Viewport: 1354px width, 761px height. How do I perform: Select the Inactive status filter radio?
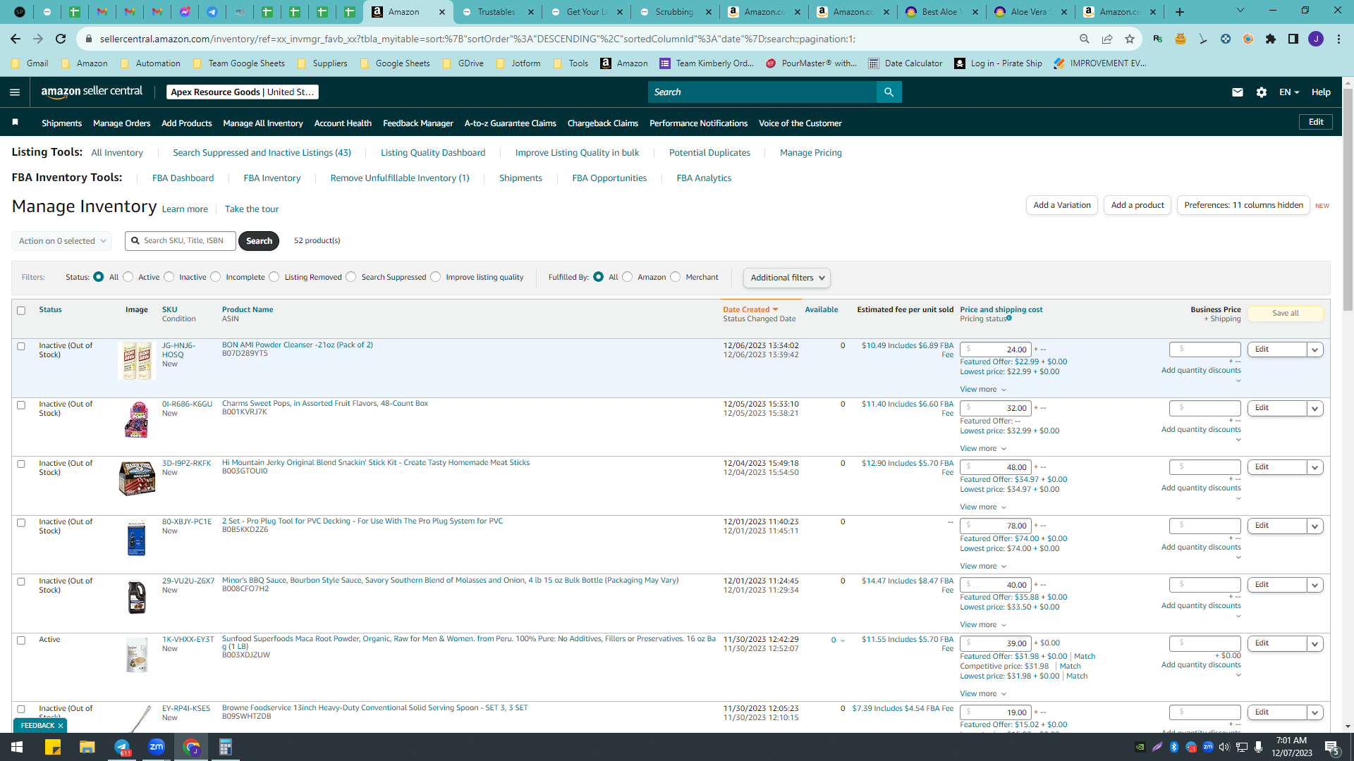(x=169, y=277)
